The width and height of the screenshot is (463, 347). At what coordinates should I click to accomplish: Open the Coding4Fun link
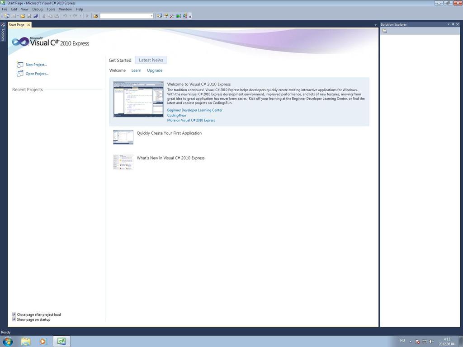(x=177, y=115)
